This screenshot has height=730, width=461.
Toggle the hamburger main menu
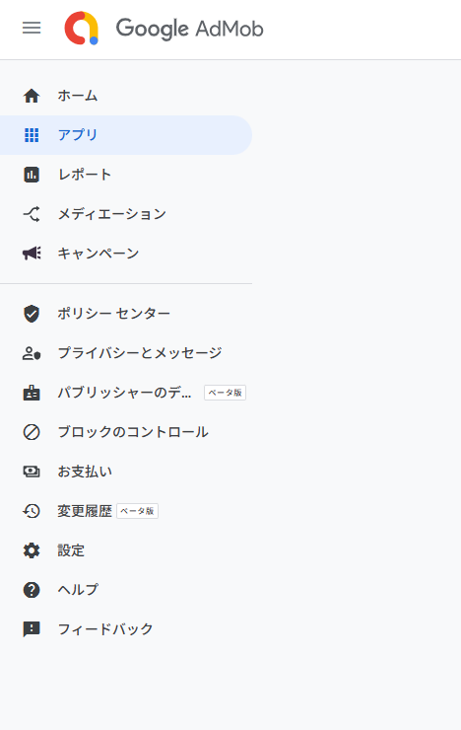coord(32,28)
